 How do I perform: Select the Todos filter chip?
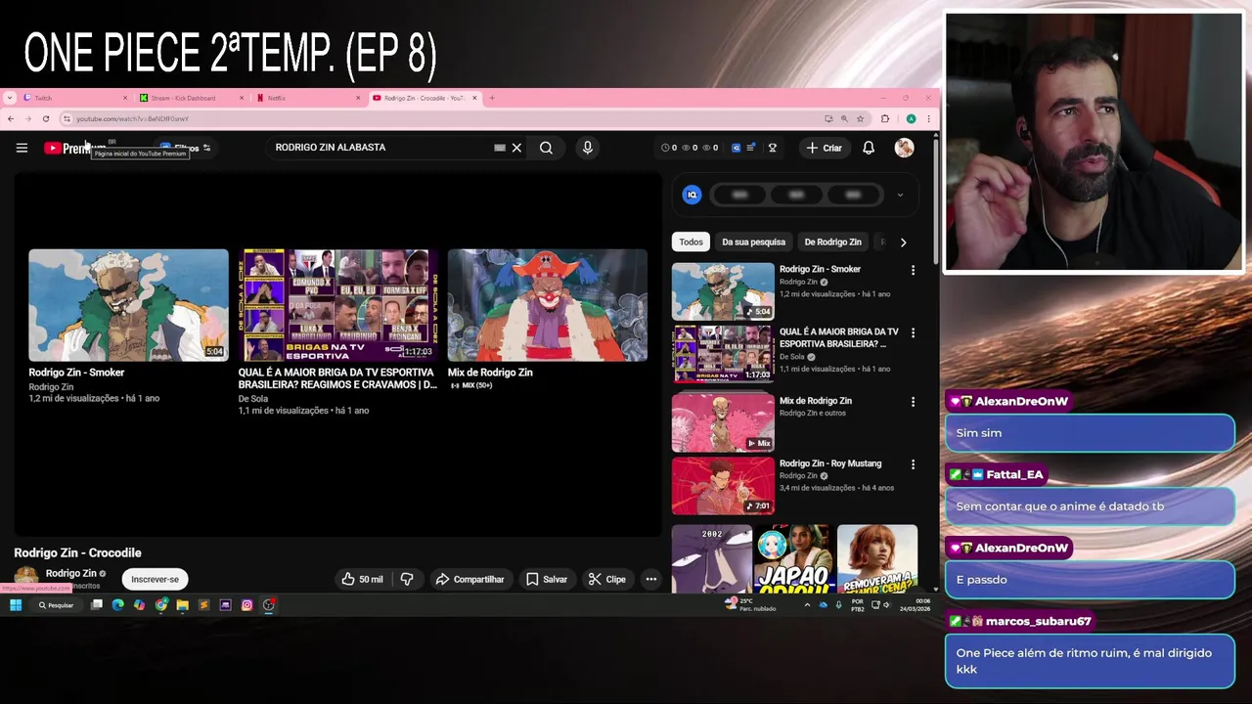click(x=691, y=242)
